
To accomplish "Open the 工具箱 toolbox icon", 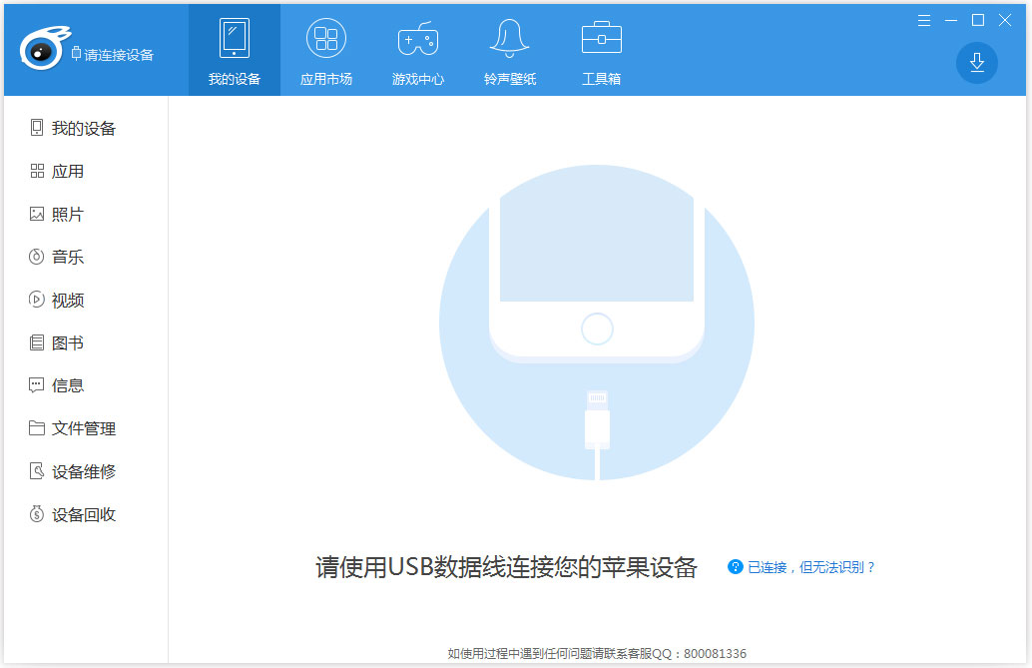I will coord(601,40).
